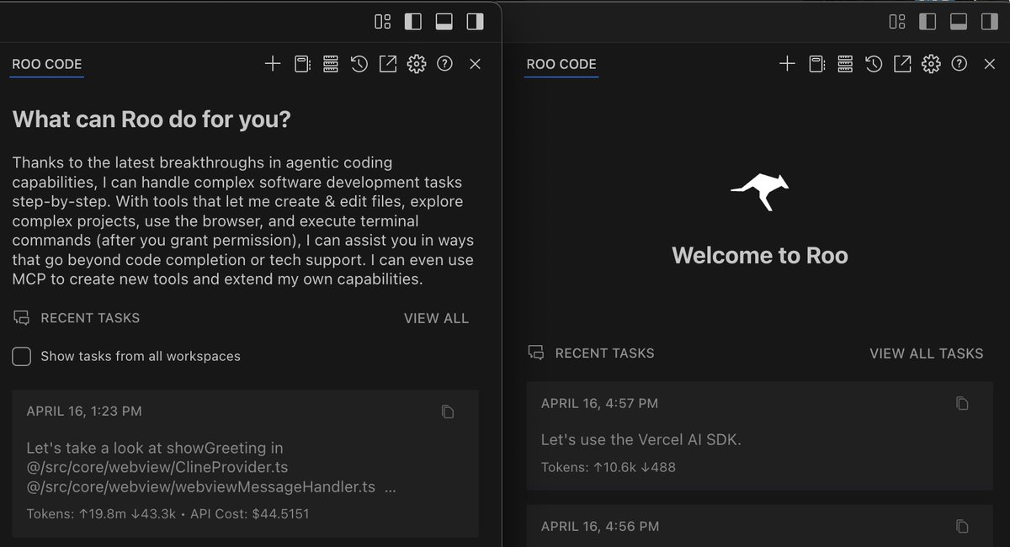1010x547 pixels.
Task: Toggle bottom panel in left window
Action: pyautogui.click(x=444, y=22)
